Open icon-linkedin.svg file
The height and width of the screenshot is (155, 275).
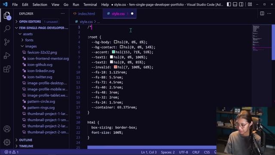pyautogui.click(x=41, y=71)
